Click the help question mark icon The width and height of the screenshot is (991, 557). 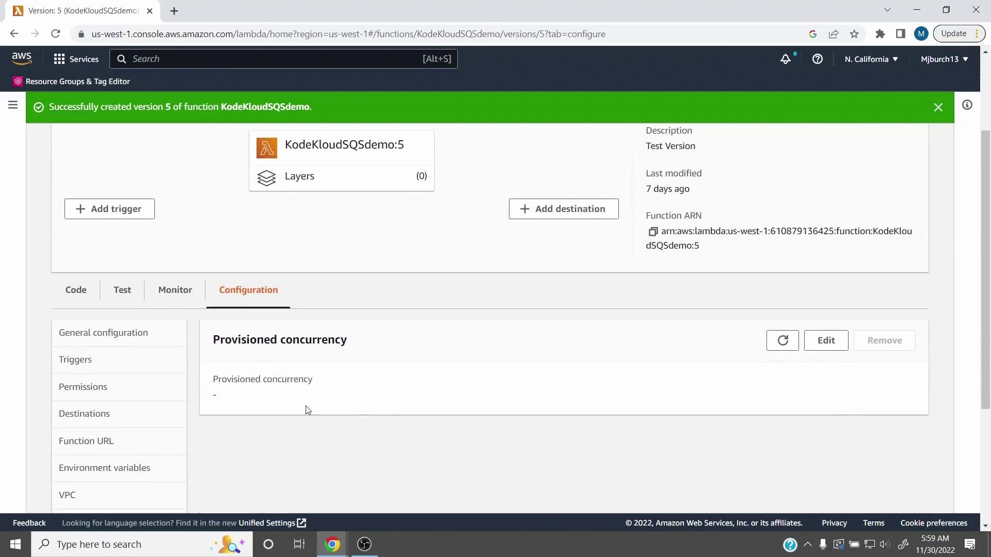tap(817, 59)
